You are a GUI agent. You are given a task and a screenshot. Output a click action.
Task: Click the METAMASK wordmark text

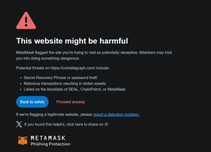point(48,138)
